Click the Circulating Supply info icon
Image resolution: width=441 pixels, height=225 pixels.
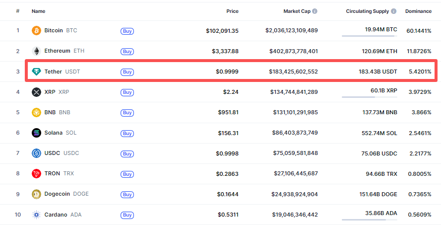pos(393,11)
